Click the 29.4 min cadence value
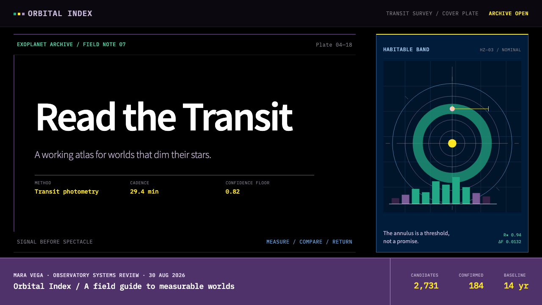 (x=144, y=191)
